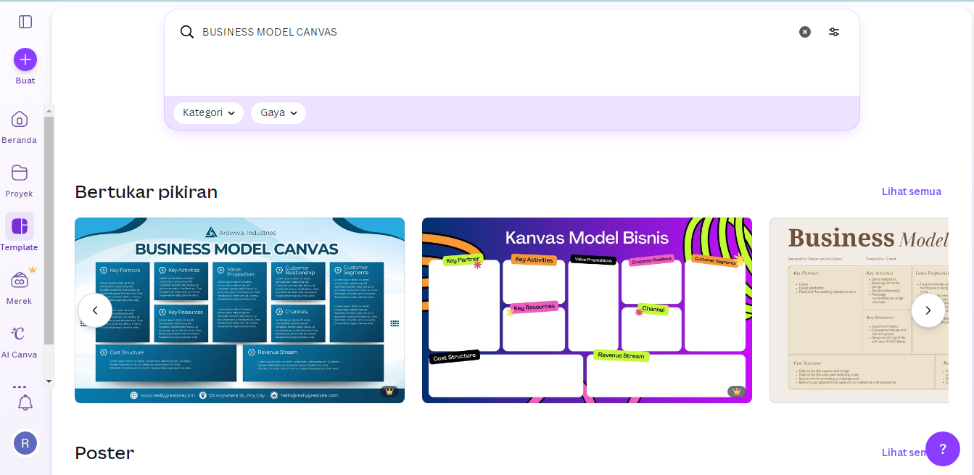Open the Kanvas Model Bisnis template

[x=587, y=310]
